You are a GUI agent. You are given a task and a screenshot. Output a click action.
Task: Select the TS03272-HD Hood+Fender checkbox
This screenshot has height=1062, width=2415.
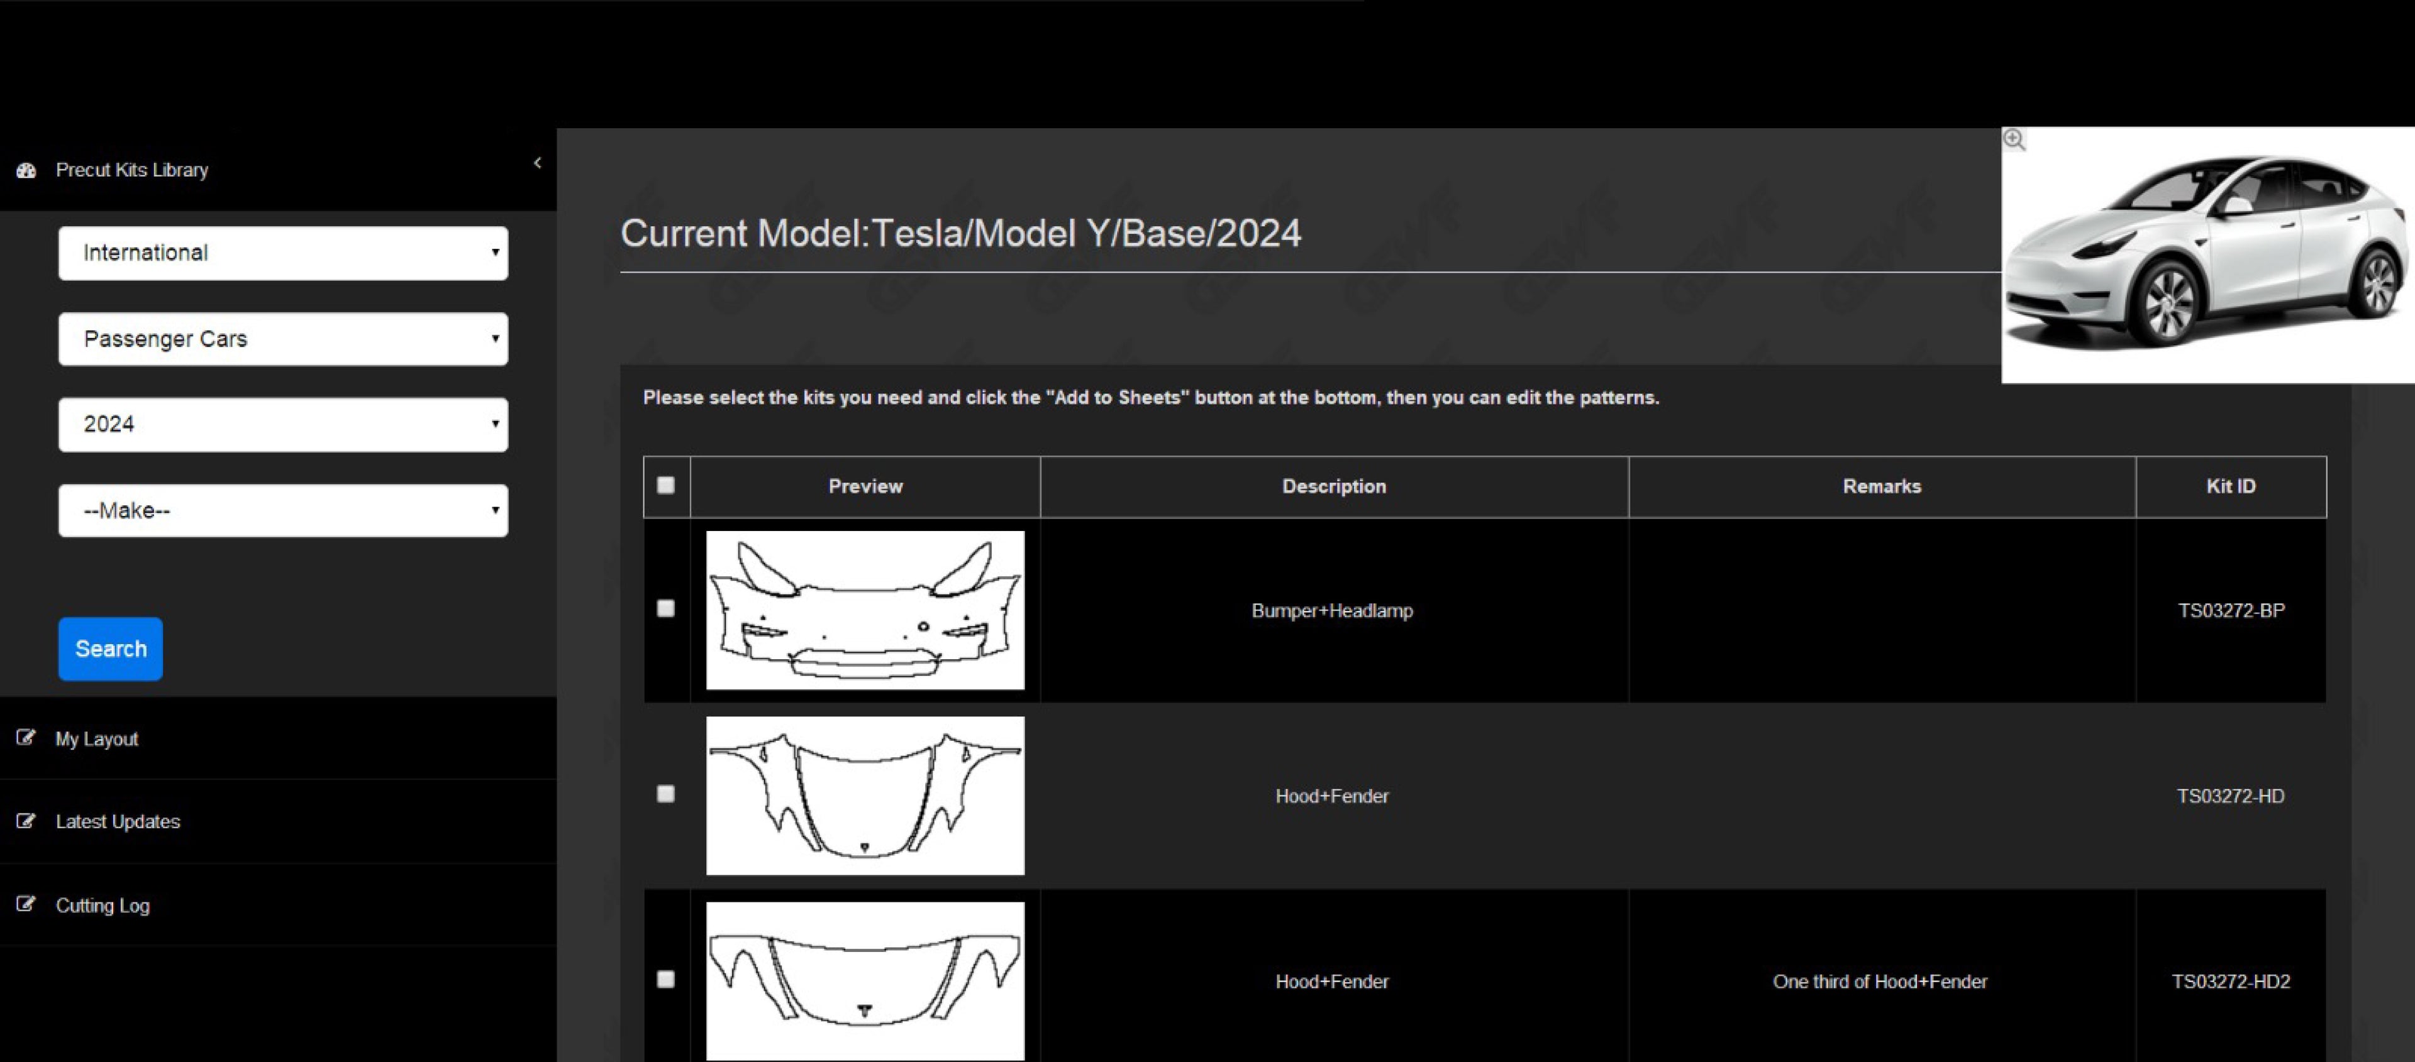(665, 794)
